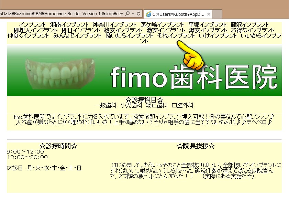Click the ☆診療時間☆ heading

coord(58,146)
